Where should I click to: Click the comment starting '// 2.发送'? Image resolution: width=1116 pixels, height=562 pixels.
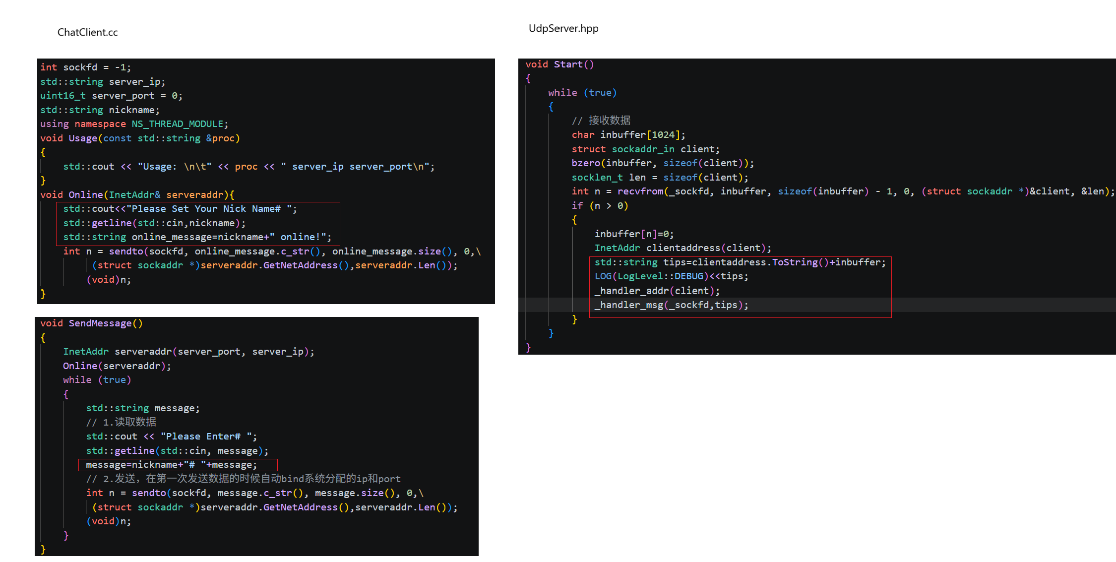244,479
